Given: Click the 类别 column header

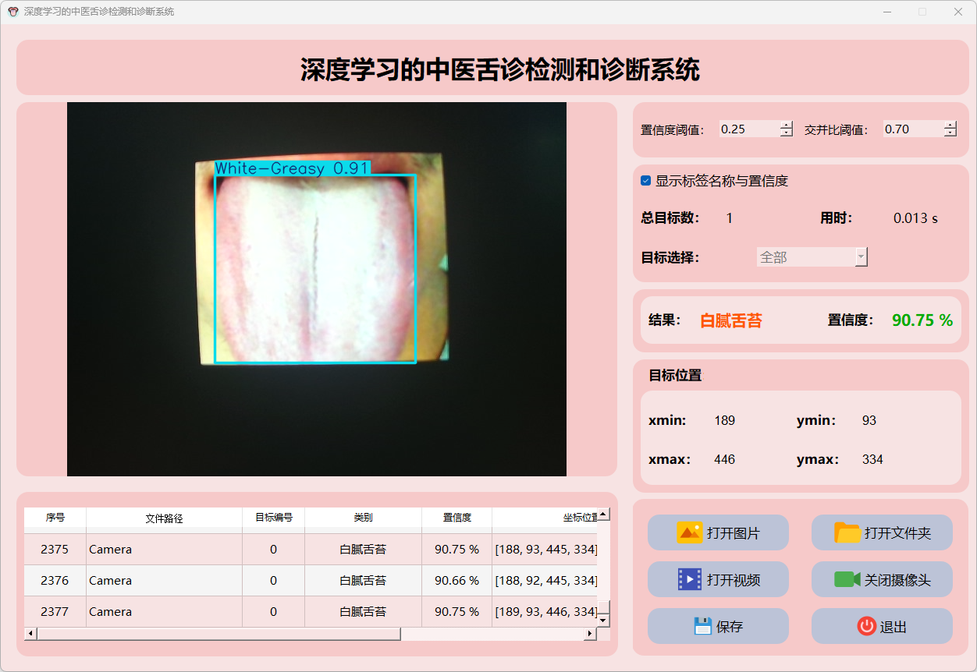Looking at the screenshot, I should (x=363, y=518).
